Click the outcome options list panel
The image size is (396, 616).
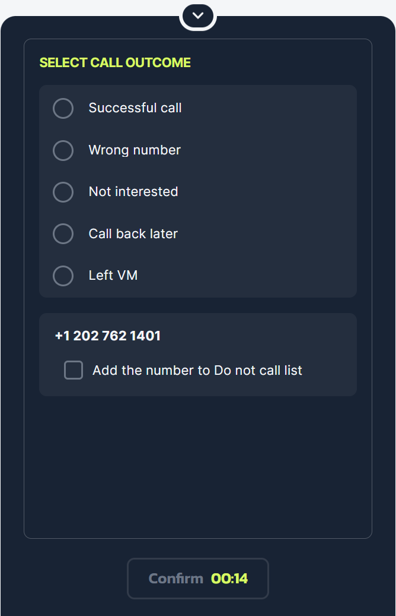[198, 191]
